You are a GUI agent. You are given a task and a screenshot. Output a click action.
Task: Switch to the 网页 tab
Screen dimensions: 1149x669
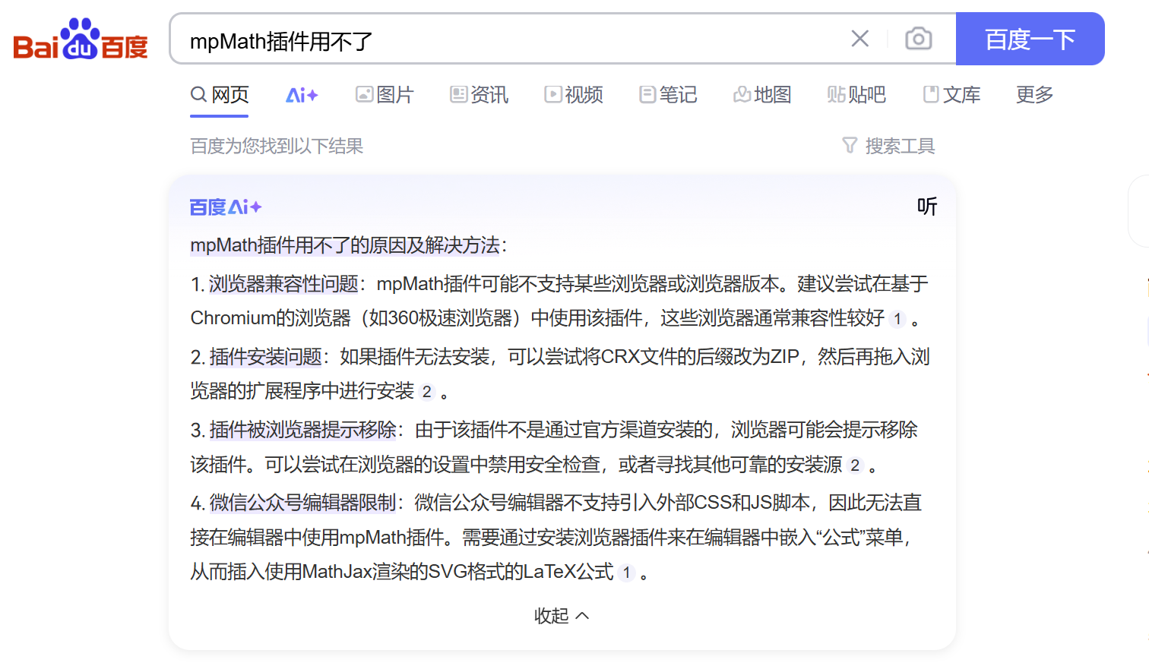pyautogui.click(x=219, y=94)
